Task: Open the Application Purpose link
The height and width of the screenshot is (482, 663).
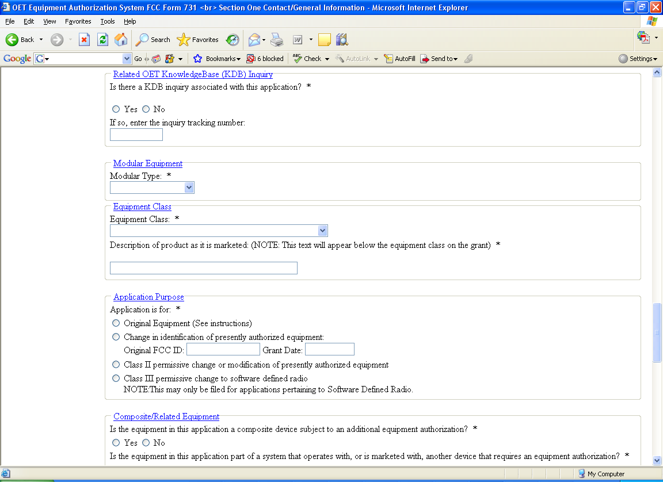Action: 148,297
